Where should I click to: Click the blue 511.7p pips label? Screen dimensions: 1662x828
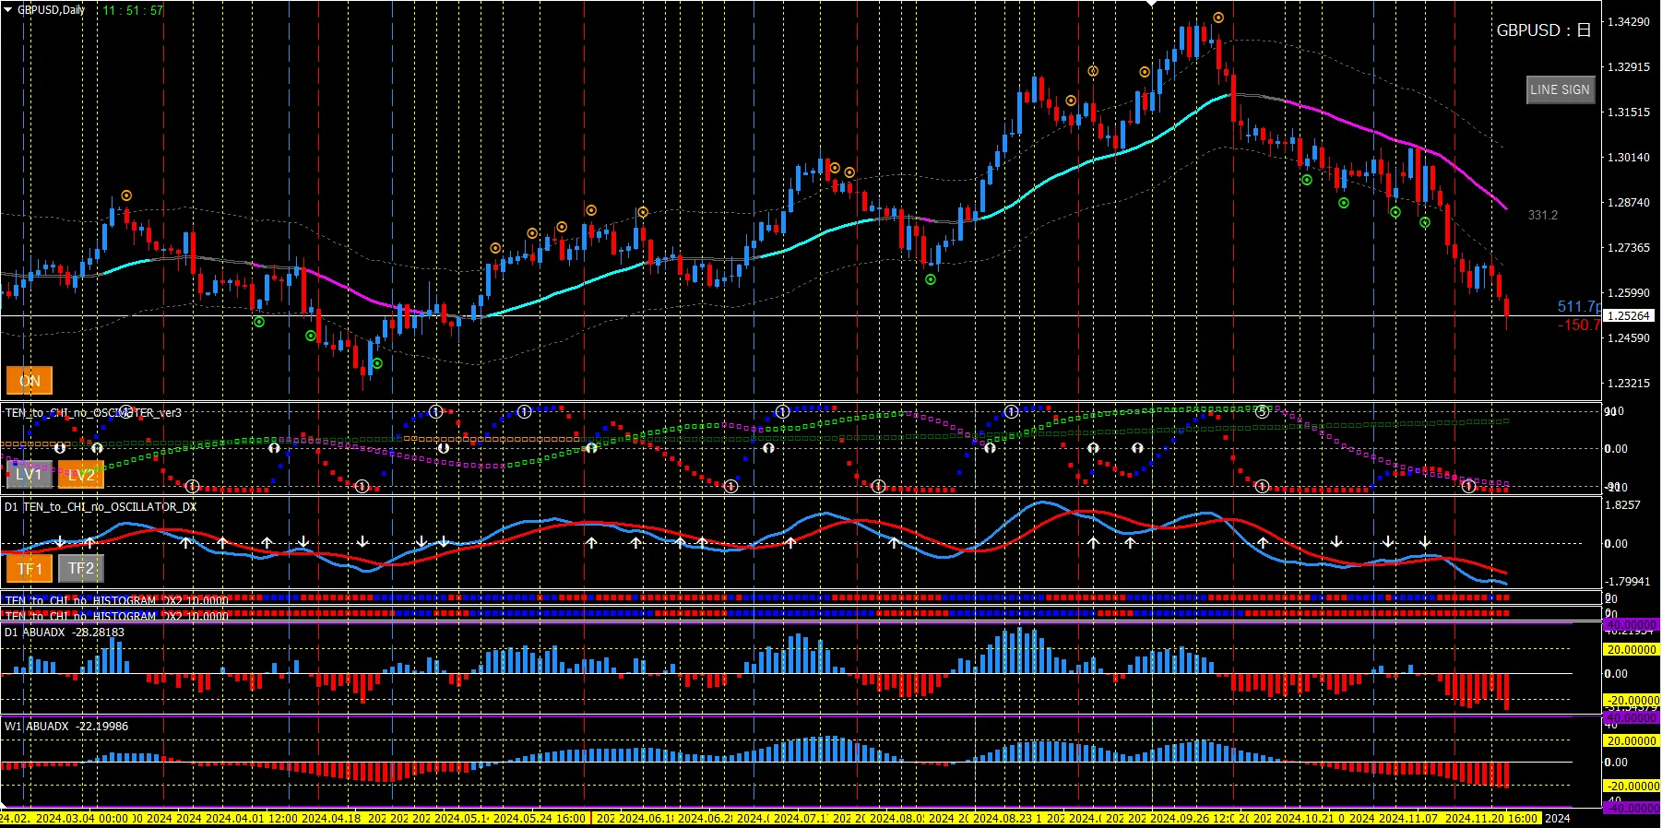pos(1579,306)
